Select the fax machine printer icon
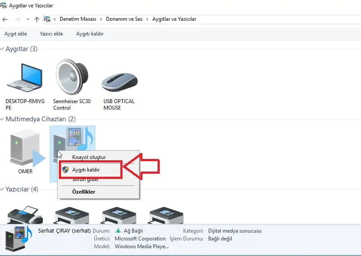Image resolution: width=361 pixels, height=256 pixels. pyautogui.click(x=25, y=215)
